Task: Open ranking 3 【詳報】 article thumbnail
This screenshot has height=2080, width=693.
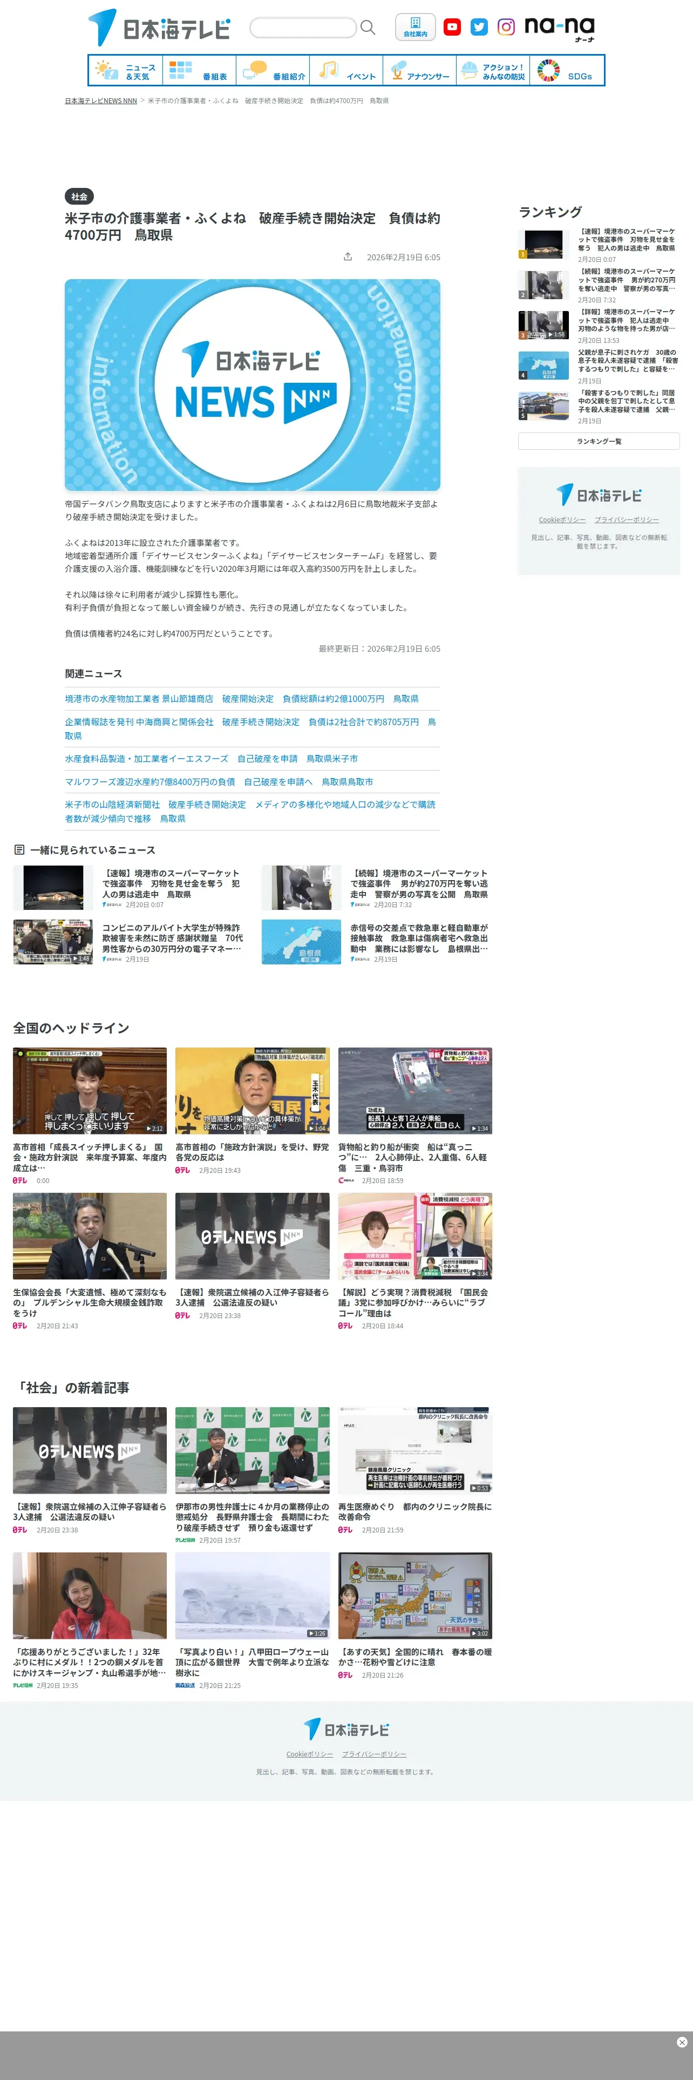Action: (x=543, y=326)
